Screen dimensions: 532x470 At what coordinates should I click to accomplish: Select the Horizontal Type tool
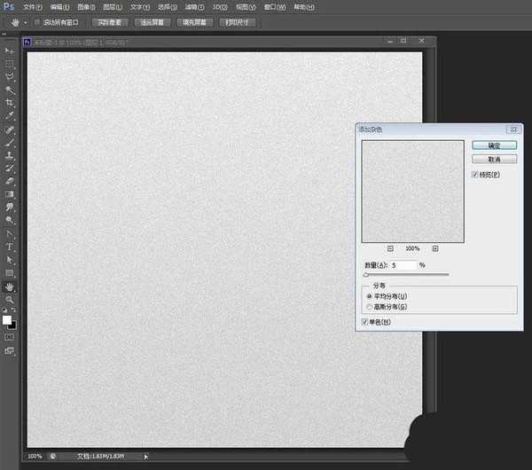pos(11,246)
